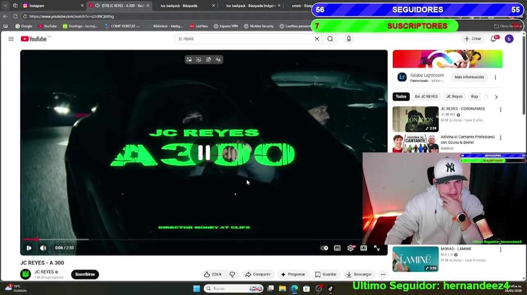
Task: Switch to theater mode view
Action: (364, 248)
